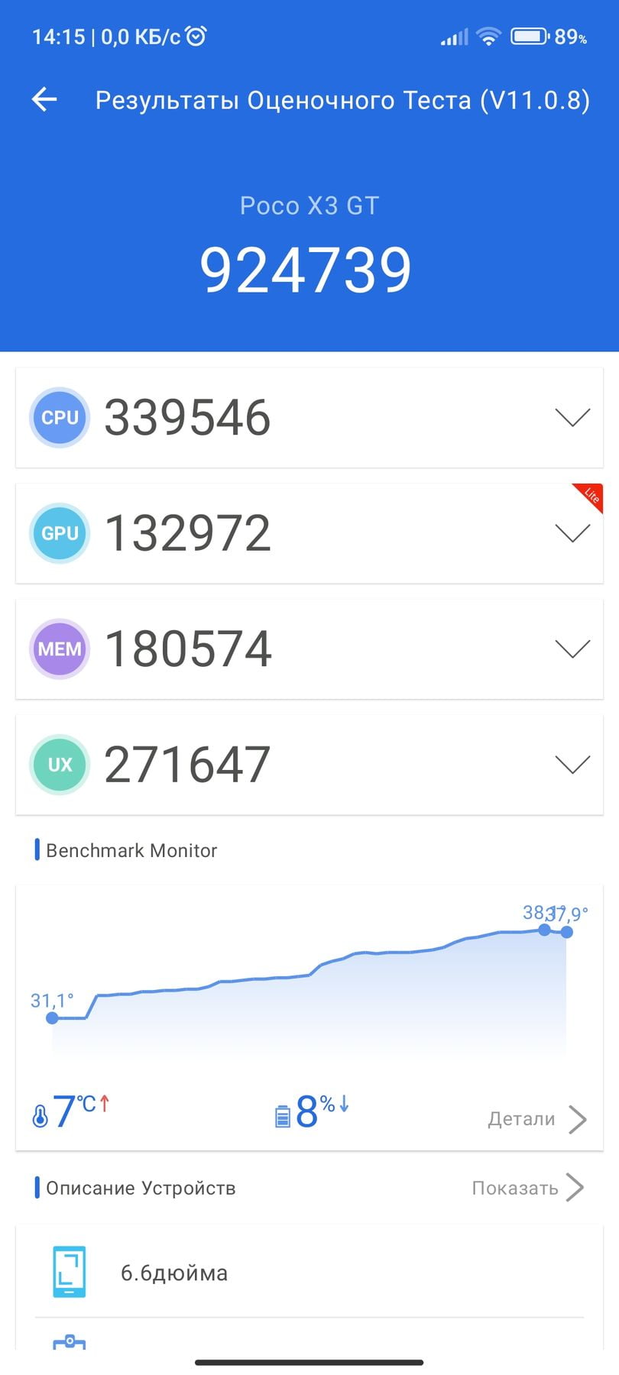Tap the phone screen size icon

click(70, 1272)
